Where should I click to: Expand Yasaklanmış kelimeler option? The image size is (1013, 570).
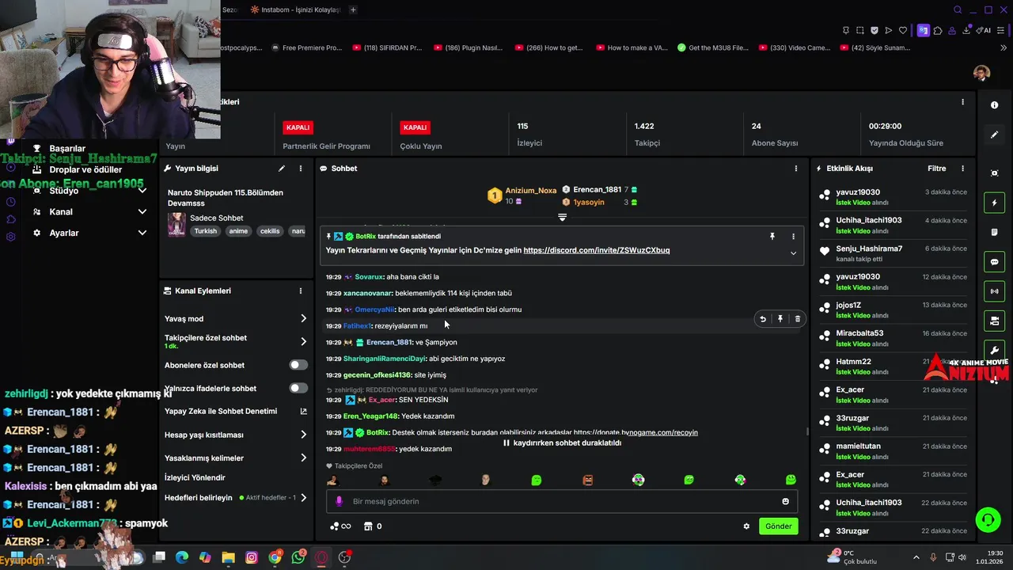coord(303,458)
